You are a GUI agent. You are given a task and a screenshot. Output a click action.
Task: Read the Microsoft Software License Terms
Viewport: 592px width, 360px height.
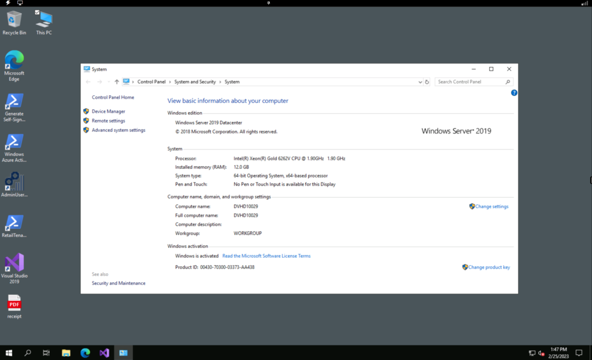[267, 256]
